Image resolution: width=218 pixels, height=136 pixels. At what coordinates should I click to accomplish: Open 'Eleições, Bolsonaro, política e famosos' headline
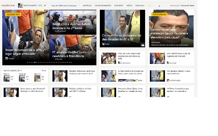click(x=82, y=72)
